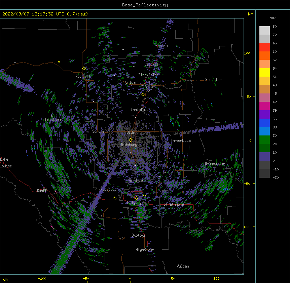Viewport: 290px width, 283px height.
Task: Click the Base_Reflectivity title text
Action: click(145, 5)
